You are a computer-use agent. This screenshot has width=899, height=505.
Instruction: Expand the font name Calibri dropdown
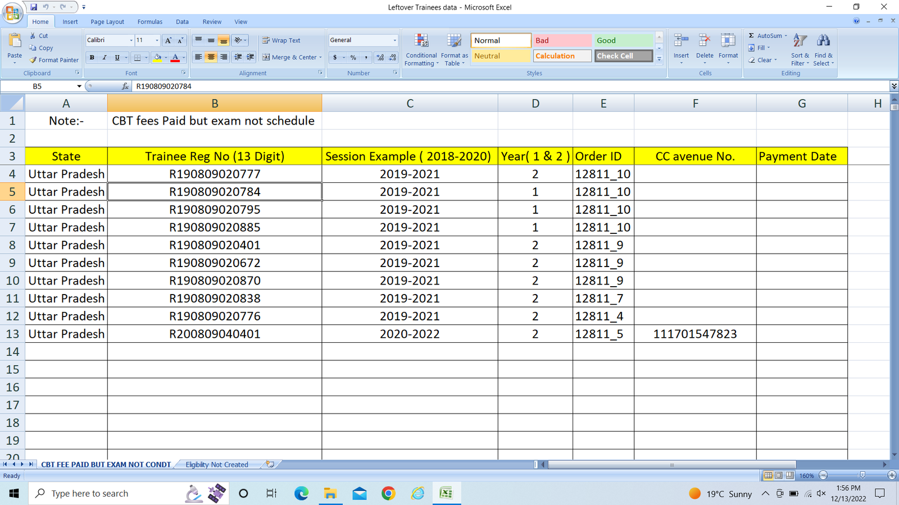[x=131, y=40]
